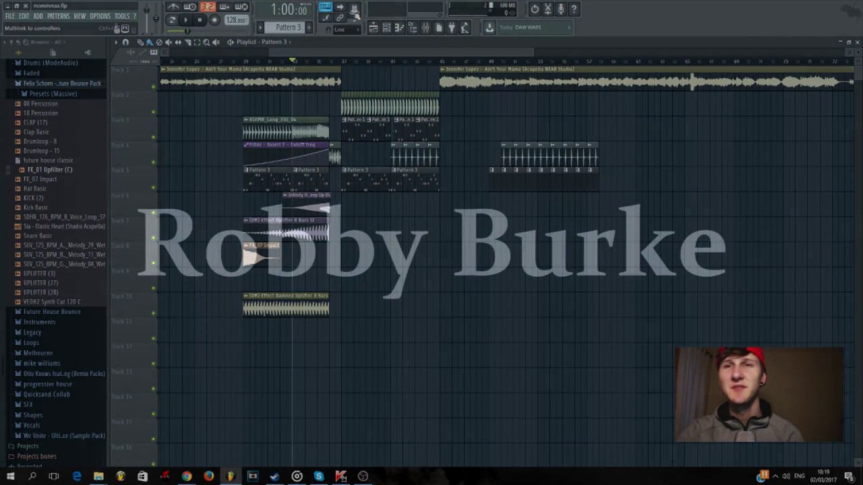The height and width of the screenshot is (485, 863).
Task: Toggle the 3.2 recording countdown button
Action: click(208, 7)
